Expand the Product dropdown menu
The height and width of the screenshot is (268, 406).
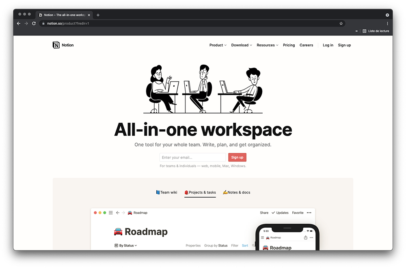218,45
